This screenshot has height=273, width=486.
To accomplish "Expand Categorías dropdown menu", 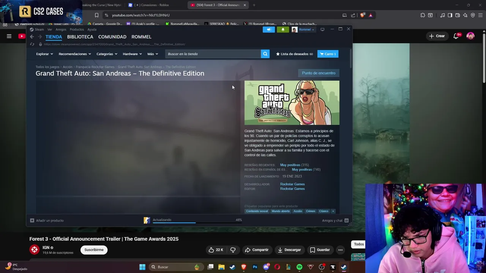I will click(x=107, y=54).
